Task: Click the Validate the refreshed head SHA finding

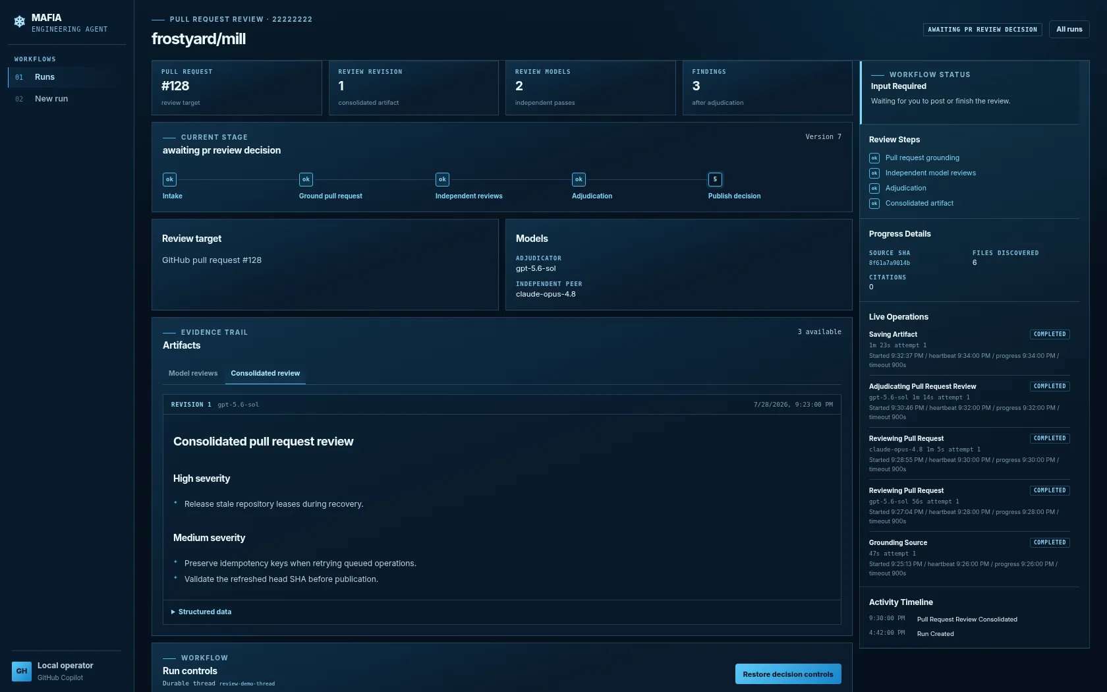Action: [281, 579]
